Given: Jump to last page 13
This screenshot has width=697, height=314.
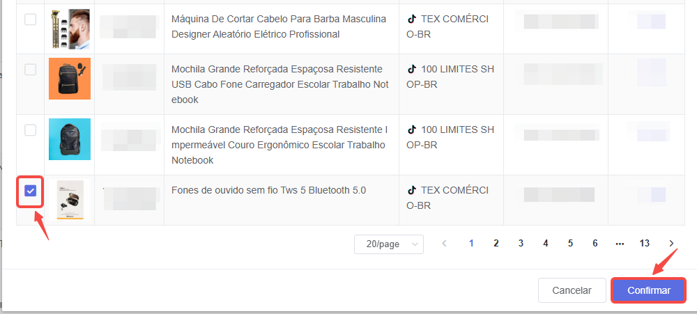Looking at the screenshot, I should (645, 244).
